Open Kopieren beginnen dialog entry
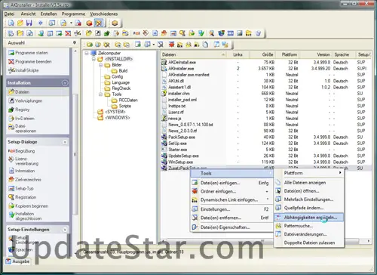Image resolution: width=377 pixels, height=275 pixels. tap(28, 206)
